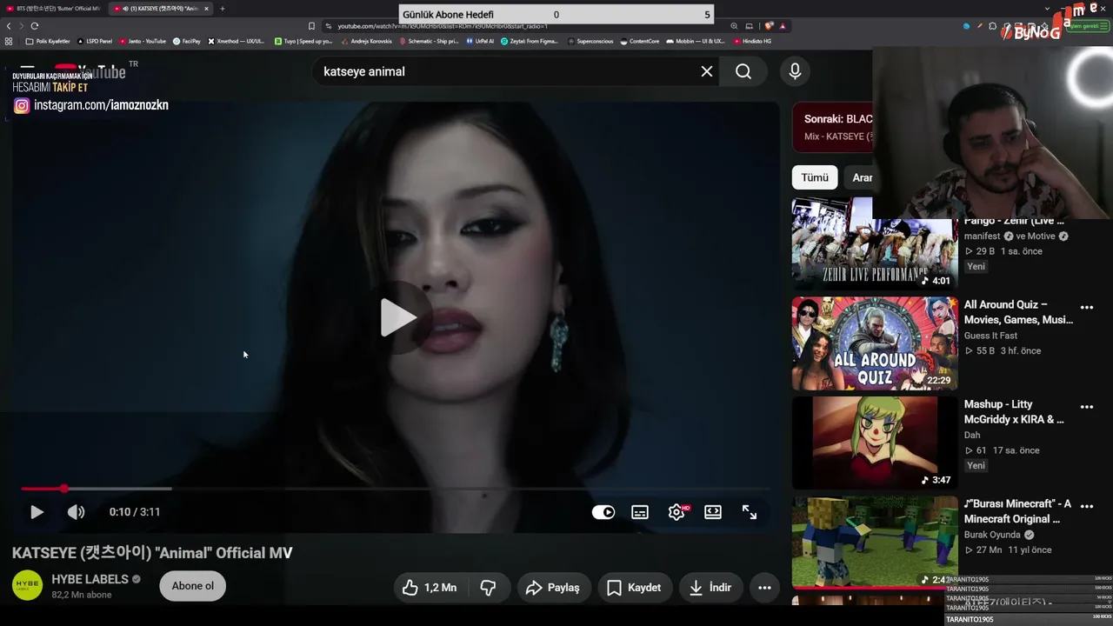Play the video with the center play button
Image resolution: width=1113 pixels, height=626 pixels.
(x=399, y=318)
